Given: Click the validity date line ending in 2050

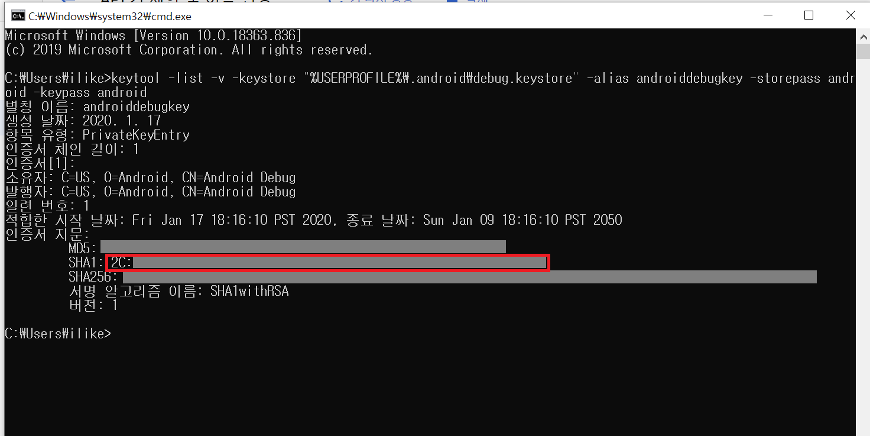Looking at the screenshot, I should [x=313, y=220].
